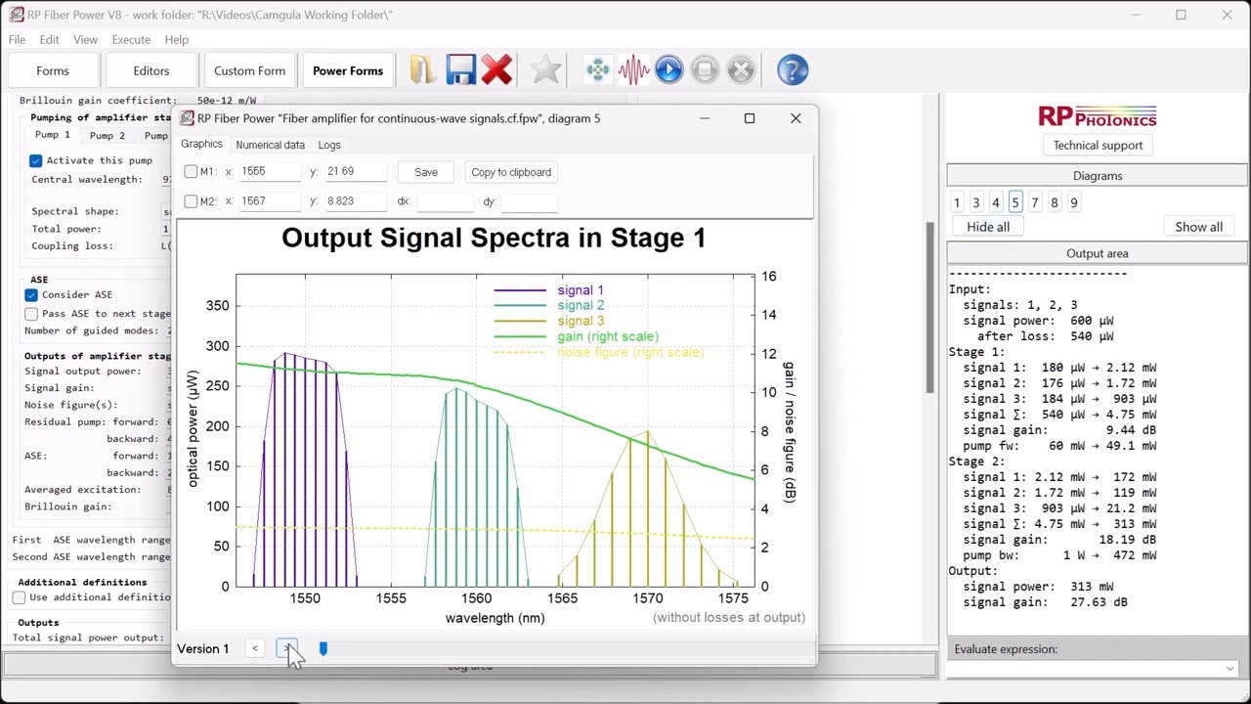
Task: Click the version slider handle
Action: click(x=324, y=649)
